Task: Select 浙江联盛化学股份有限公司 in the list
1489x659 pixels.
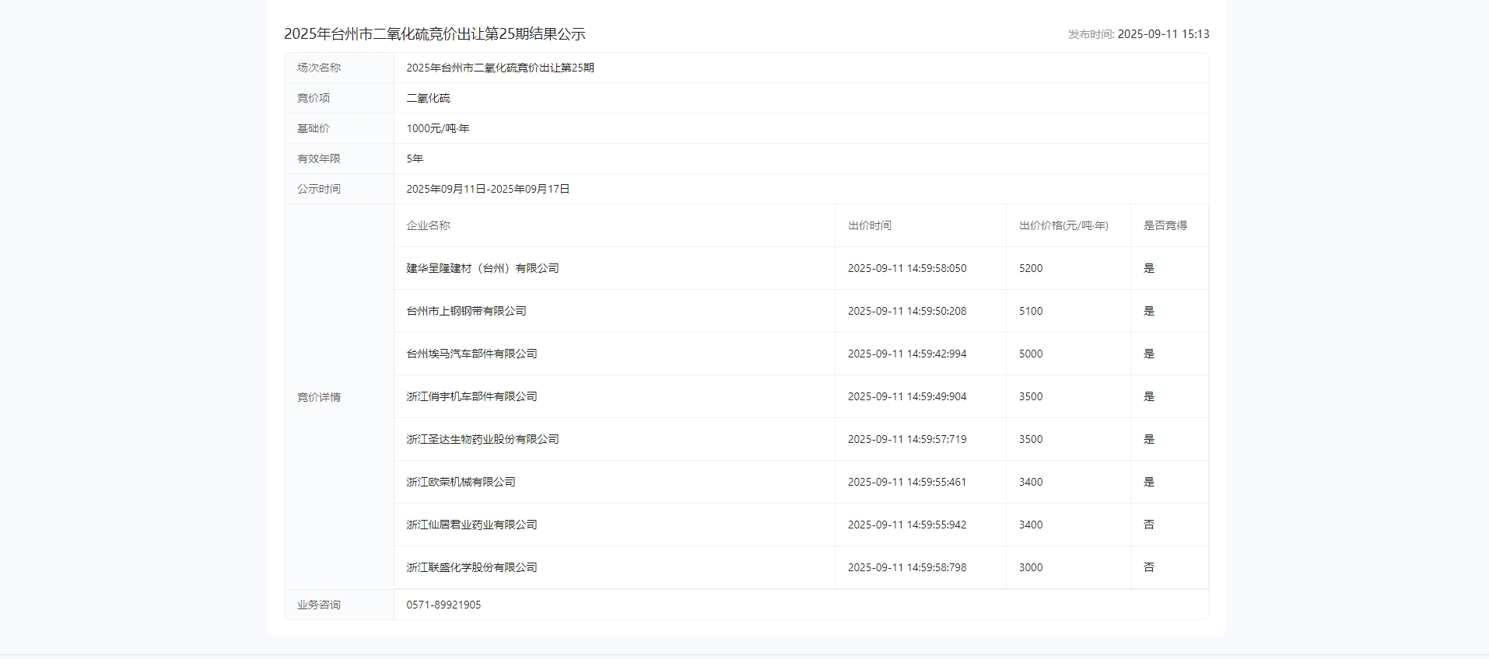Action: (x=471, y=567)
